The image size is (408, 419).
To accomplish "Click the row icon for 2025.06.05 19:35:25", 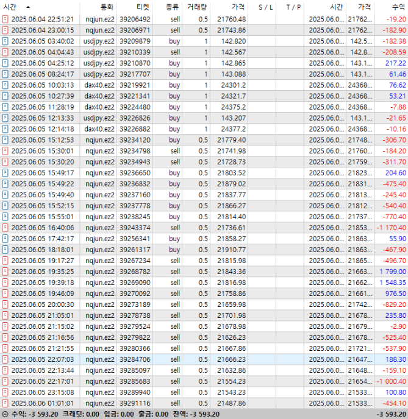I will (5, 272).
